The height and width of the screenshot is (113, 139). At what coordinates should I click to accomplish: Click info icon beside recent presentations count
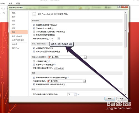tap(78, 94)
